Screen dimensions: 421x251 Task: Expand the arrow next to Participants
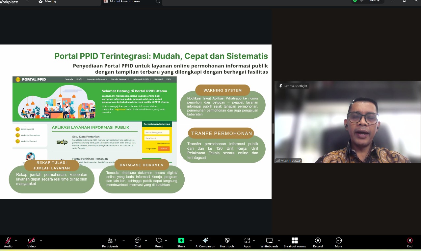(x=123, y=240)
